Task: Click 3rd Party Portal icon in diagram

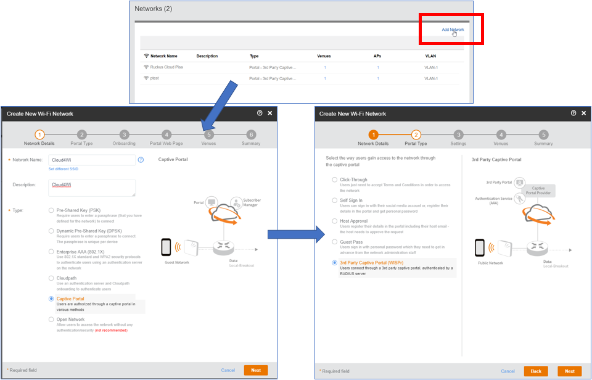Action: point(520,183)
